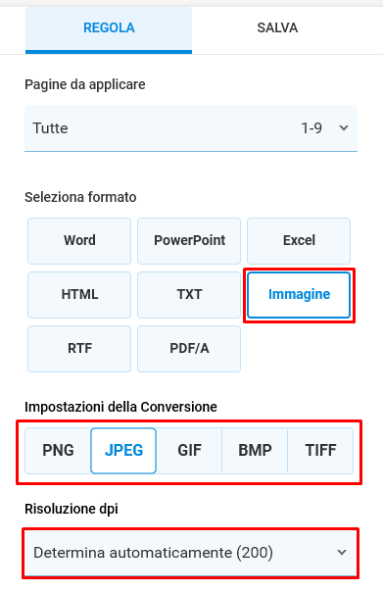Choose the PDF/A format button

click(x=189, y=349)
